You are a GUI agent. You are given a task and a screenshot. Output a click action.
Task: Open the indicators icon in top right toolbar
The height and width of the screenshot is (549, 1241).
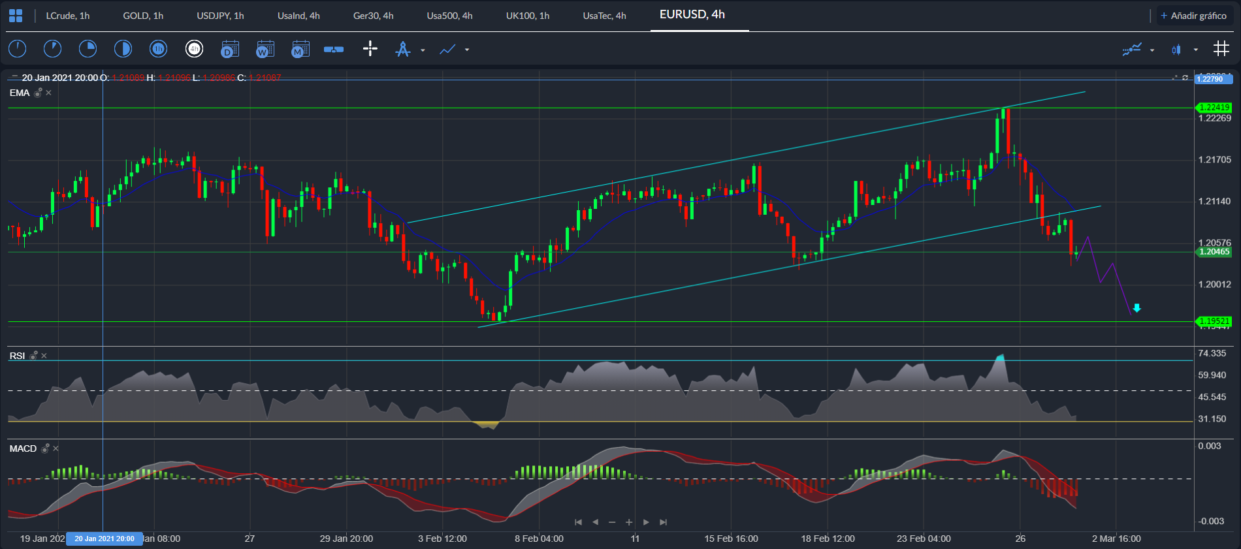[1132, 49]
